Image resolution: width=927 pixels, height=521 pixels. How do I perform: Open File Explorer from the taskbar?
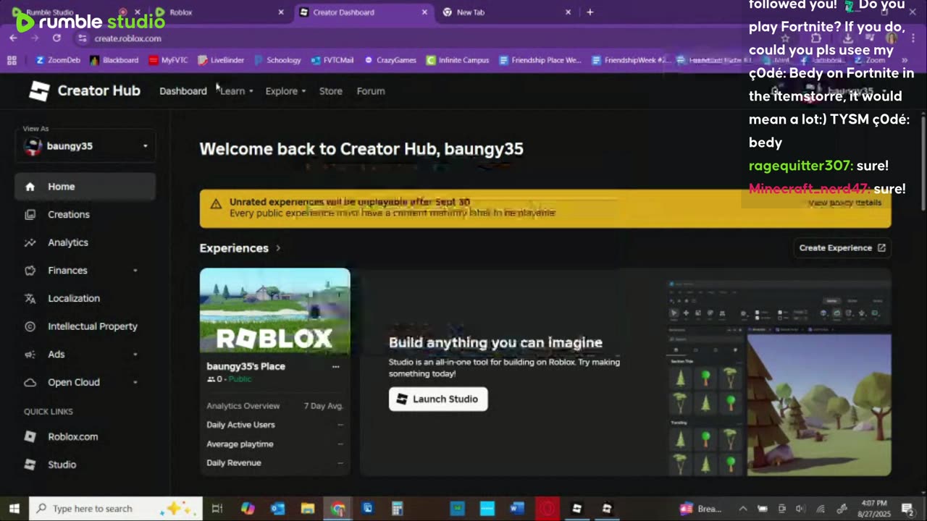point(308,509)
